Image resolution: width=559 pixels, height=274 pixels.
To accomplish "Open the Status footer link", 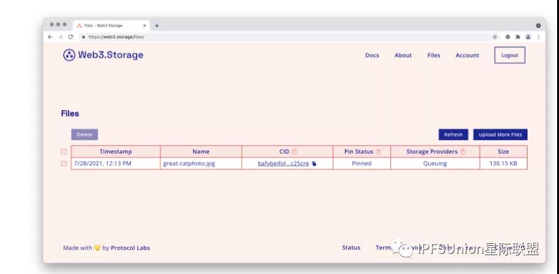I will click(x=351, y=248).
